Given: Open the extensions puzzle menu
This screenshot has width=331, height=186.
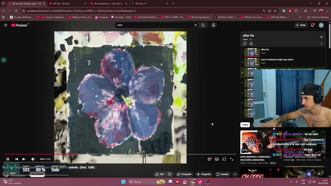Looking at the screenshot, I should coord(296,11).
